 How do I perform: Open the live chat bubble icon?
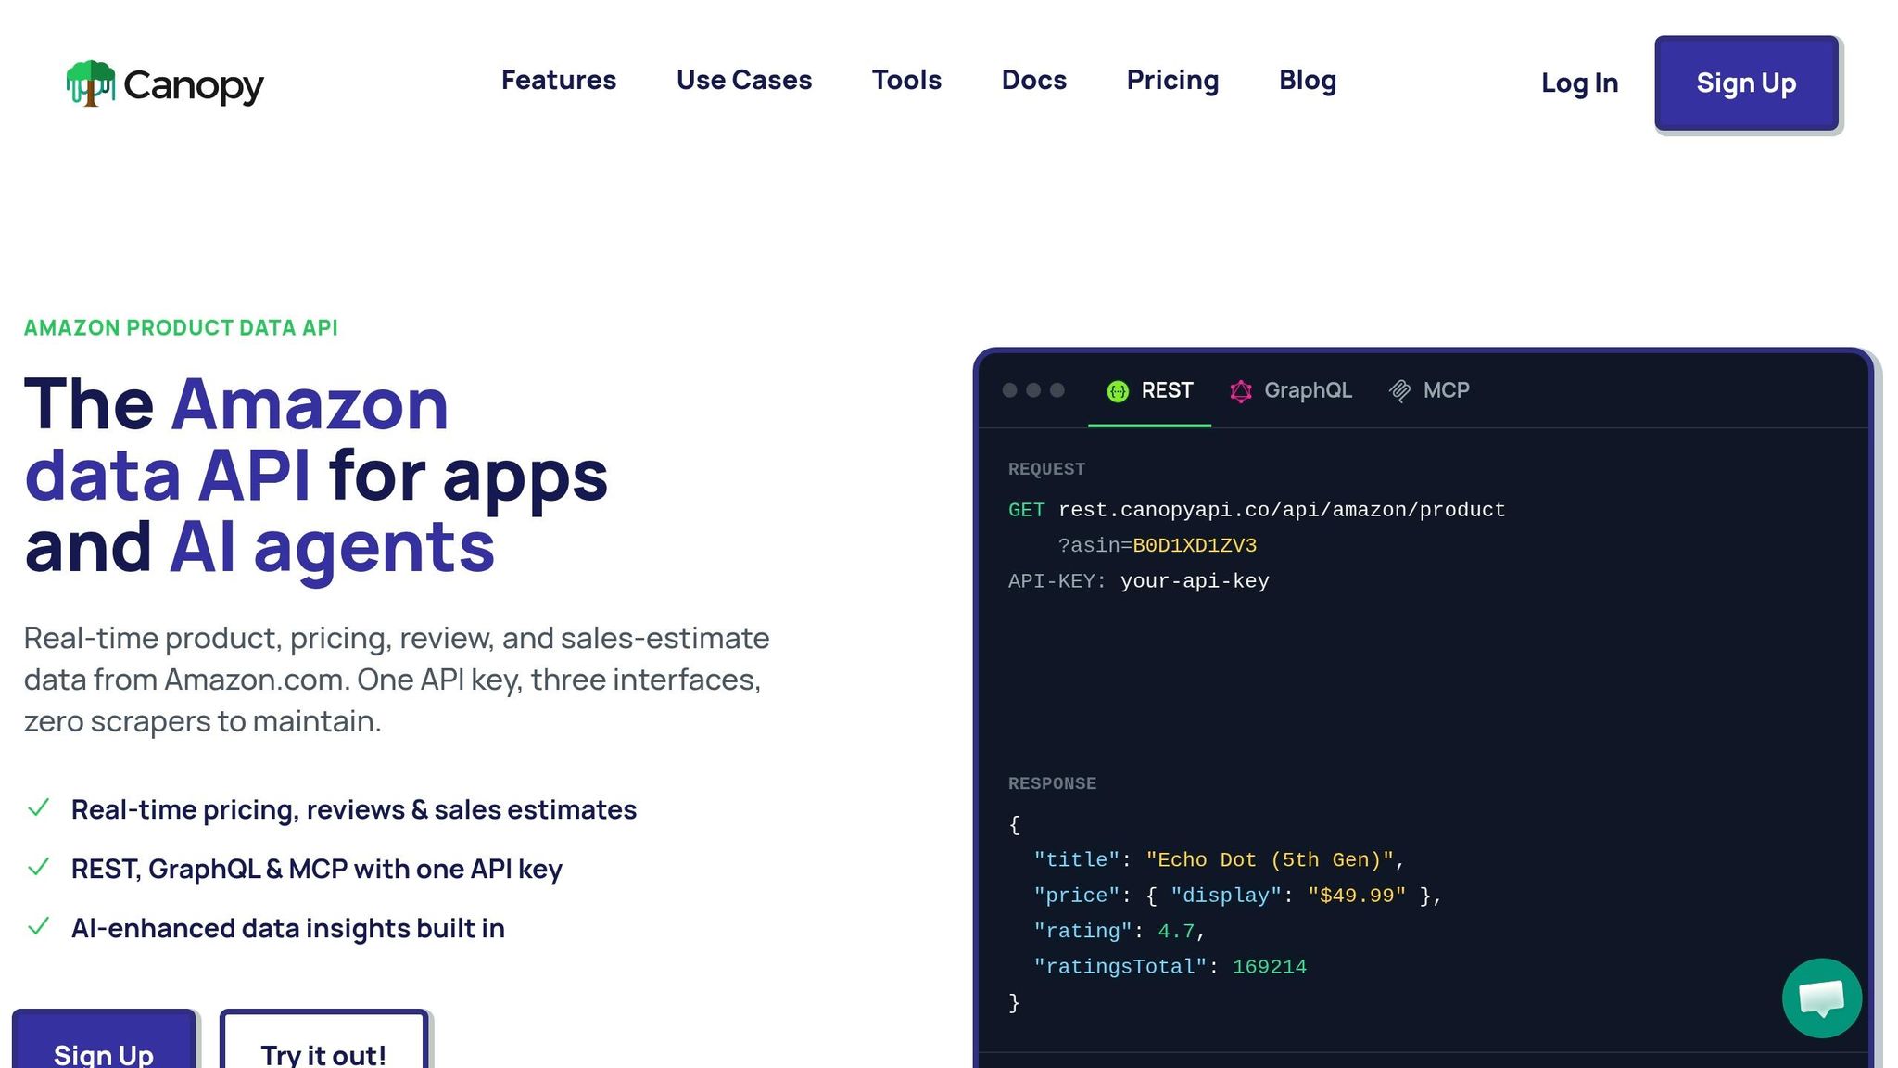(x=1821, y=998)
